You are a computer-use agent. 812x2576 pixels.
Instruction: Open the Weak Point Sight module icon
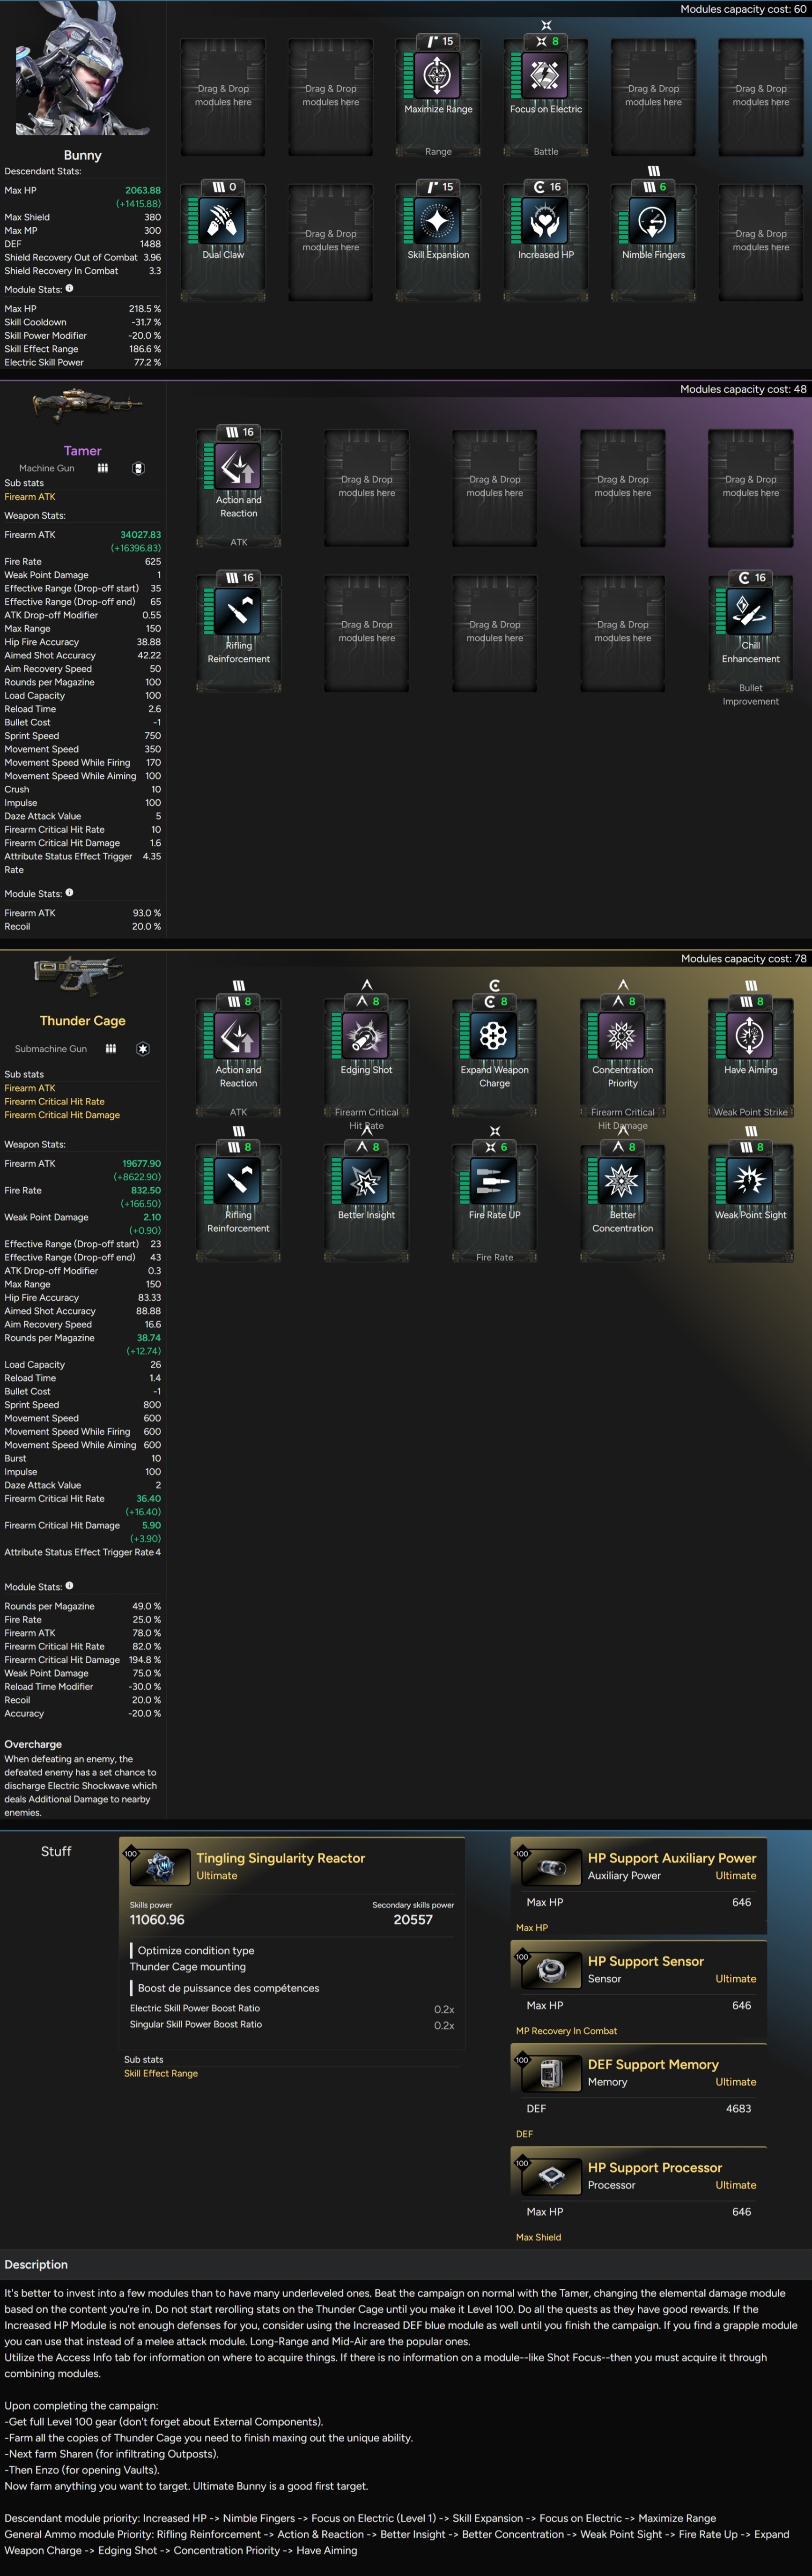[751, 1181]
